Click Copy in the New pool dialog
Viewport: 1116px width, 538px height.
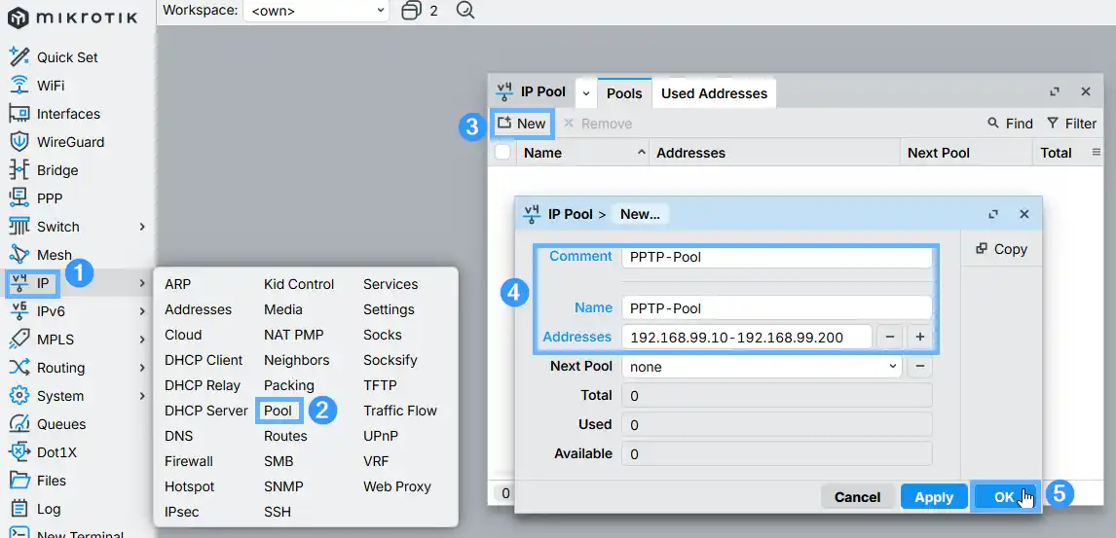[x=1001, y=249]
